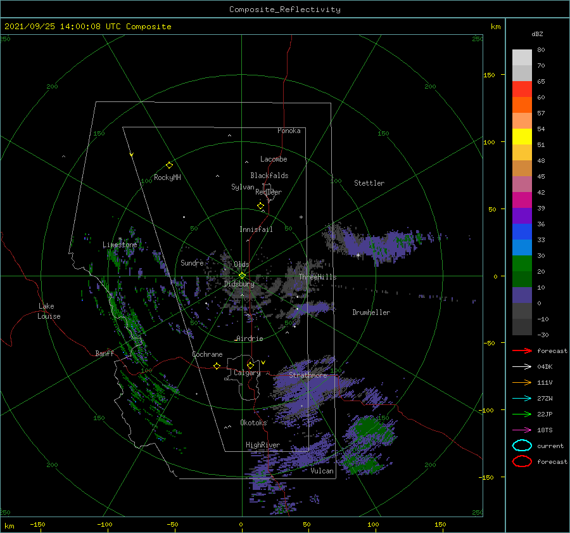This screenshot has width=570, height=533.
Task: Click the -150 tick on bottom axis
Action: point(37,524)
